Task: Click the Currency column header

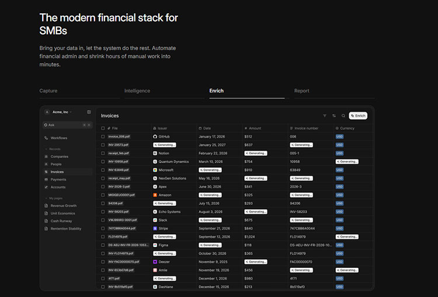Action: tap(345, 128)
